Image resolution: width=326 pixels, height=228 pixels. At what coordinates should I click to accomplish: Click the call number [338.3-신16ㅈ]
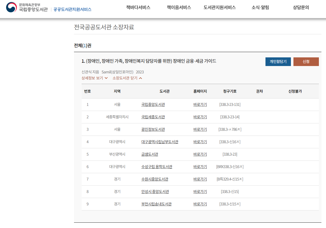tap(230, 142)
